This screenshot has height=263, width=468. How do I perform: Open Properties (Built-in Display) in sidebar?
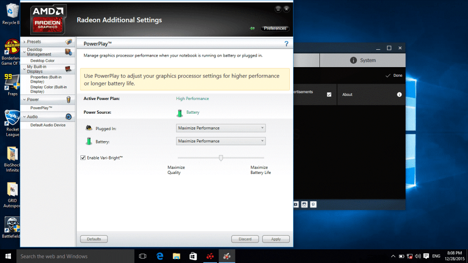pos(46,79)
